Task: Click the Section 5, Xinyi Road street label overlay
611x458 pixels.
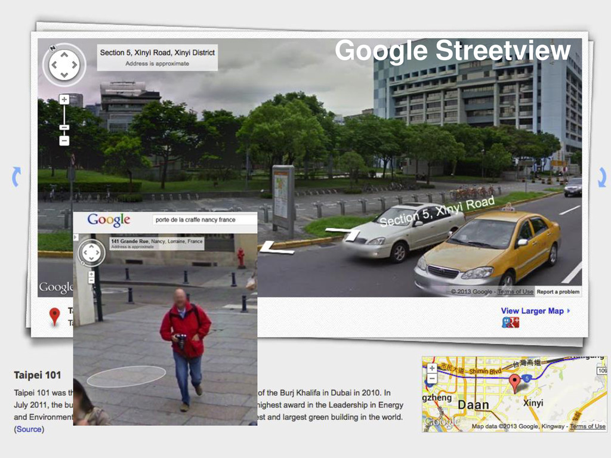Action: click(437, 212)
